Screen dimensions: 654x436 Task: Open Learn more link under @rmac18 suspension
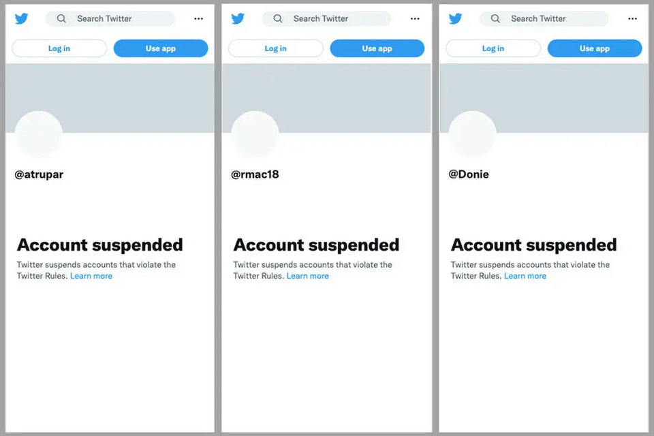pos(307,276)
